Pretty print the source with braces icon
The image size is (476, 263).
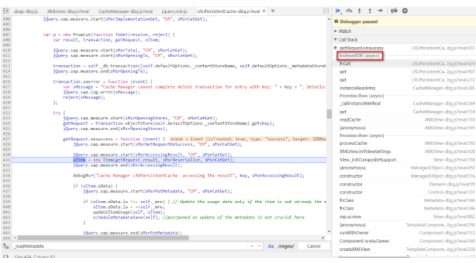click(x=6, y=257)
